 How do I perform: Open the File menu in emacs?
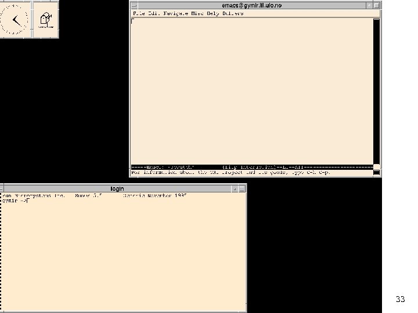(139, 13)
